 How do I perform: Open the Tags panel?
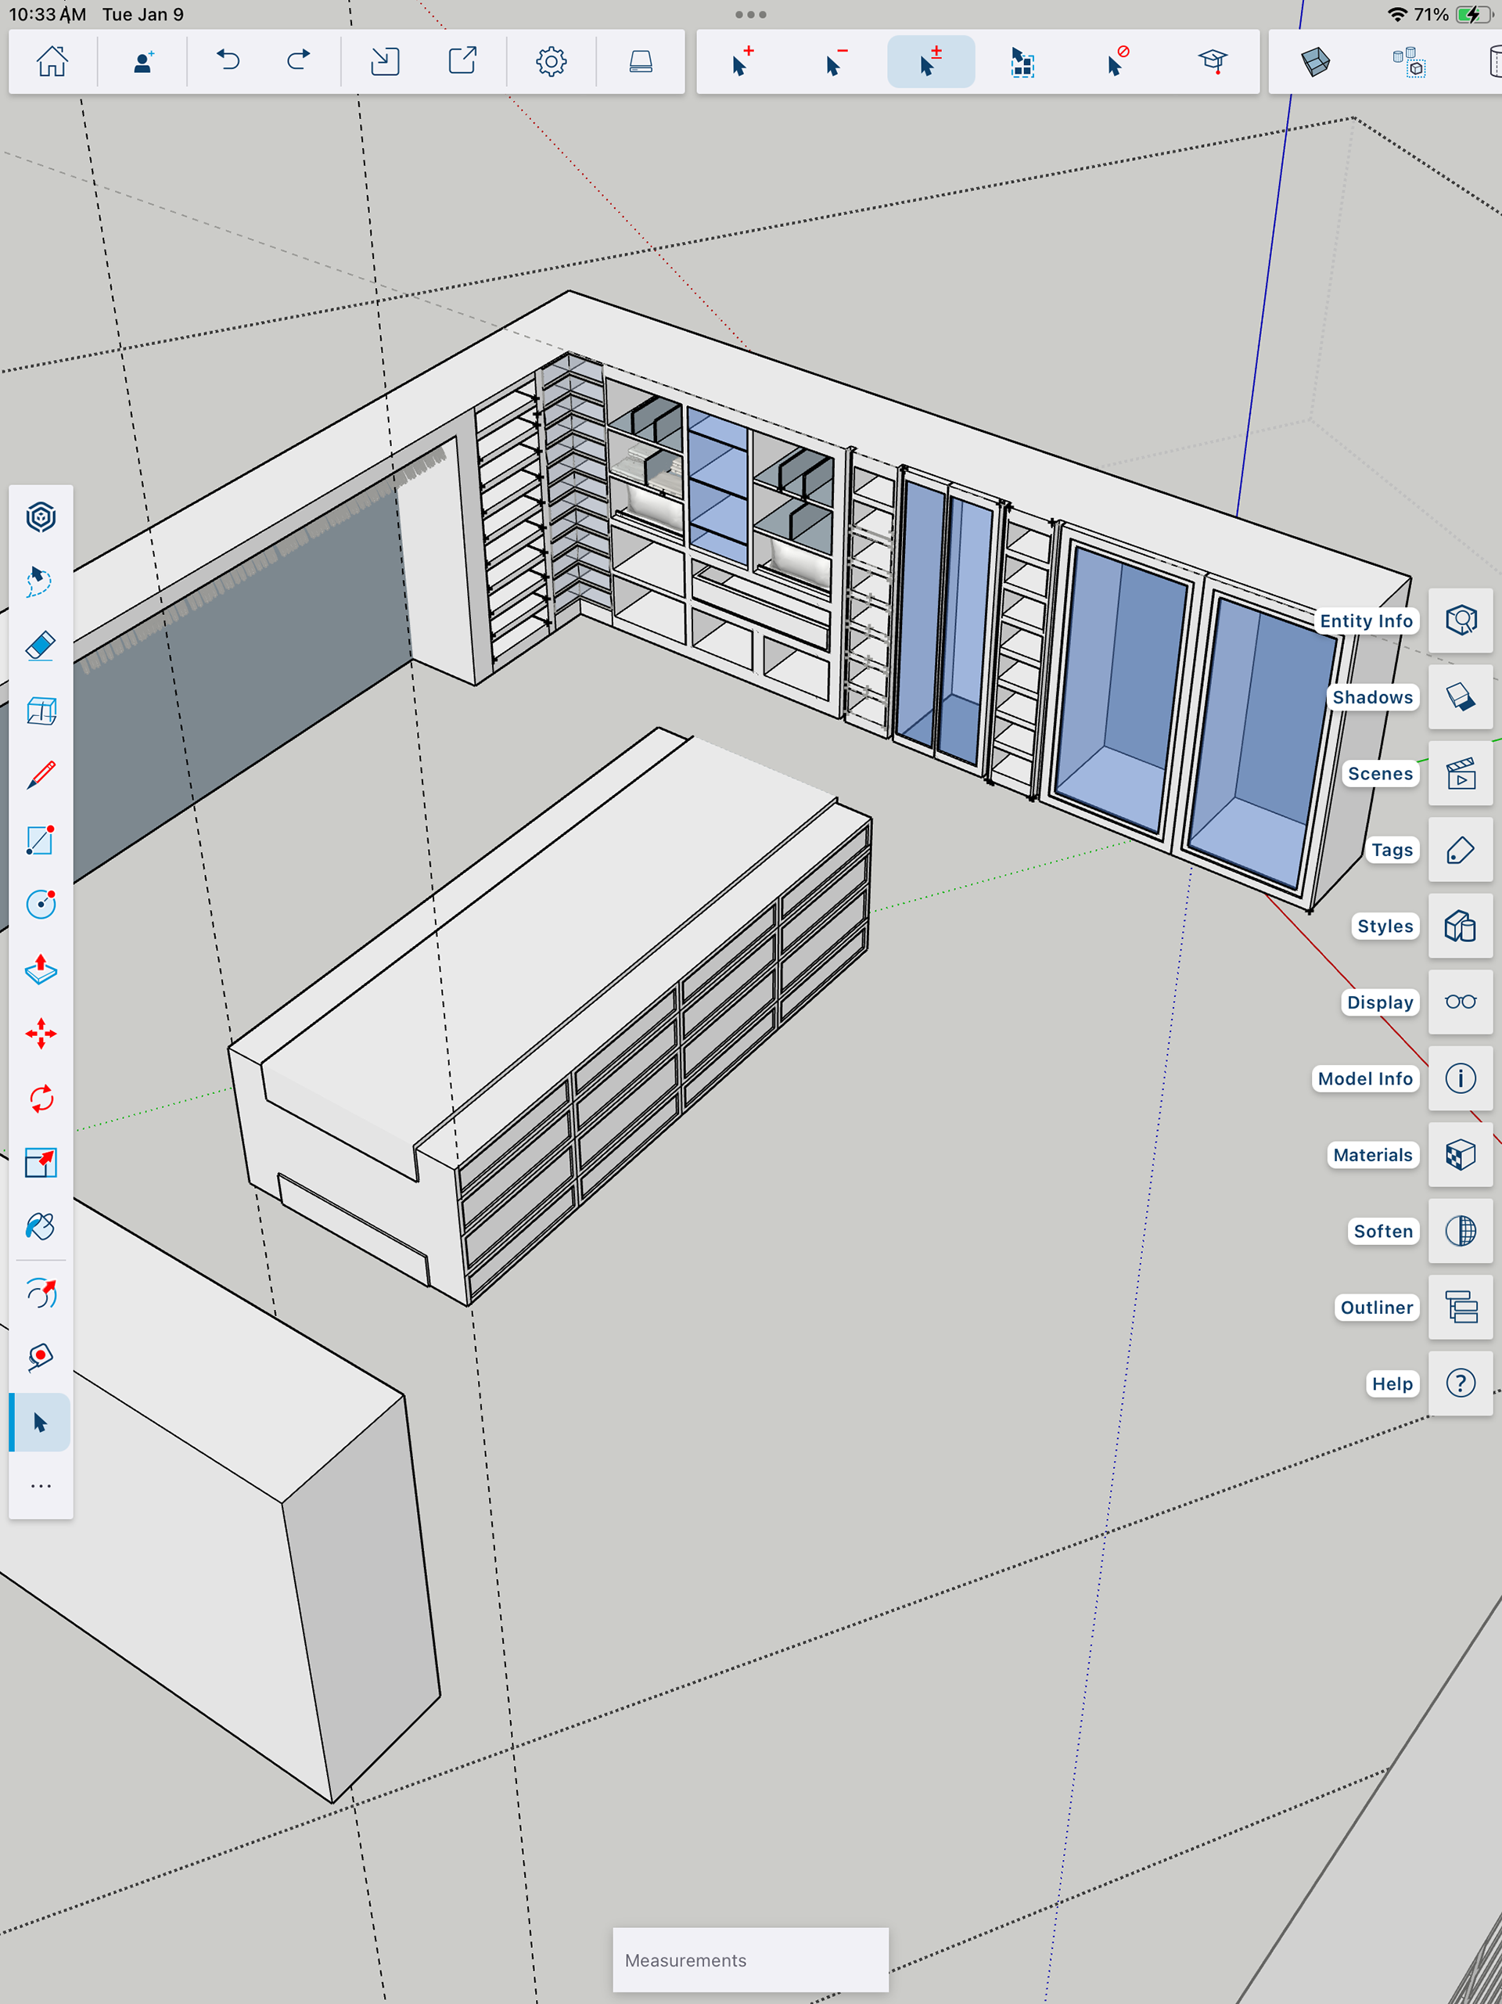tap(1461, 850)
